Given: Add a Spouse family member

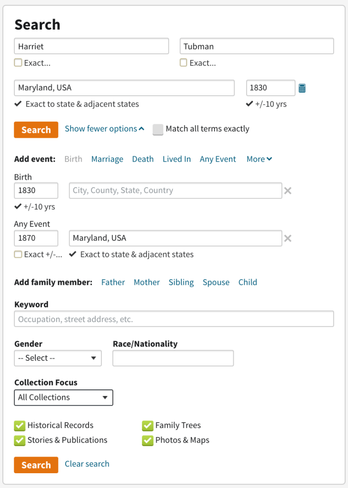Looking at the screenshot, I should [216, 282].
